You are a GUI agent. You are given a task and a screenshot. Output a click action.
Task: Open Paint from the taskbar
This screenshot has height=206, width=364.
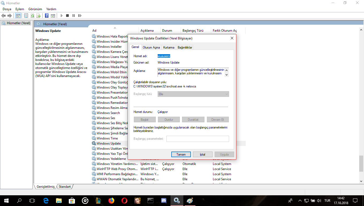click(190, 200)
